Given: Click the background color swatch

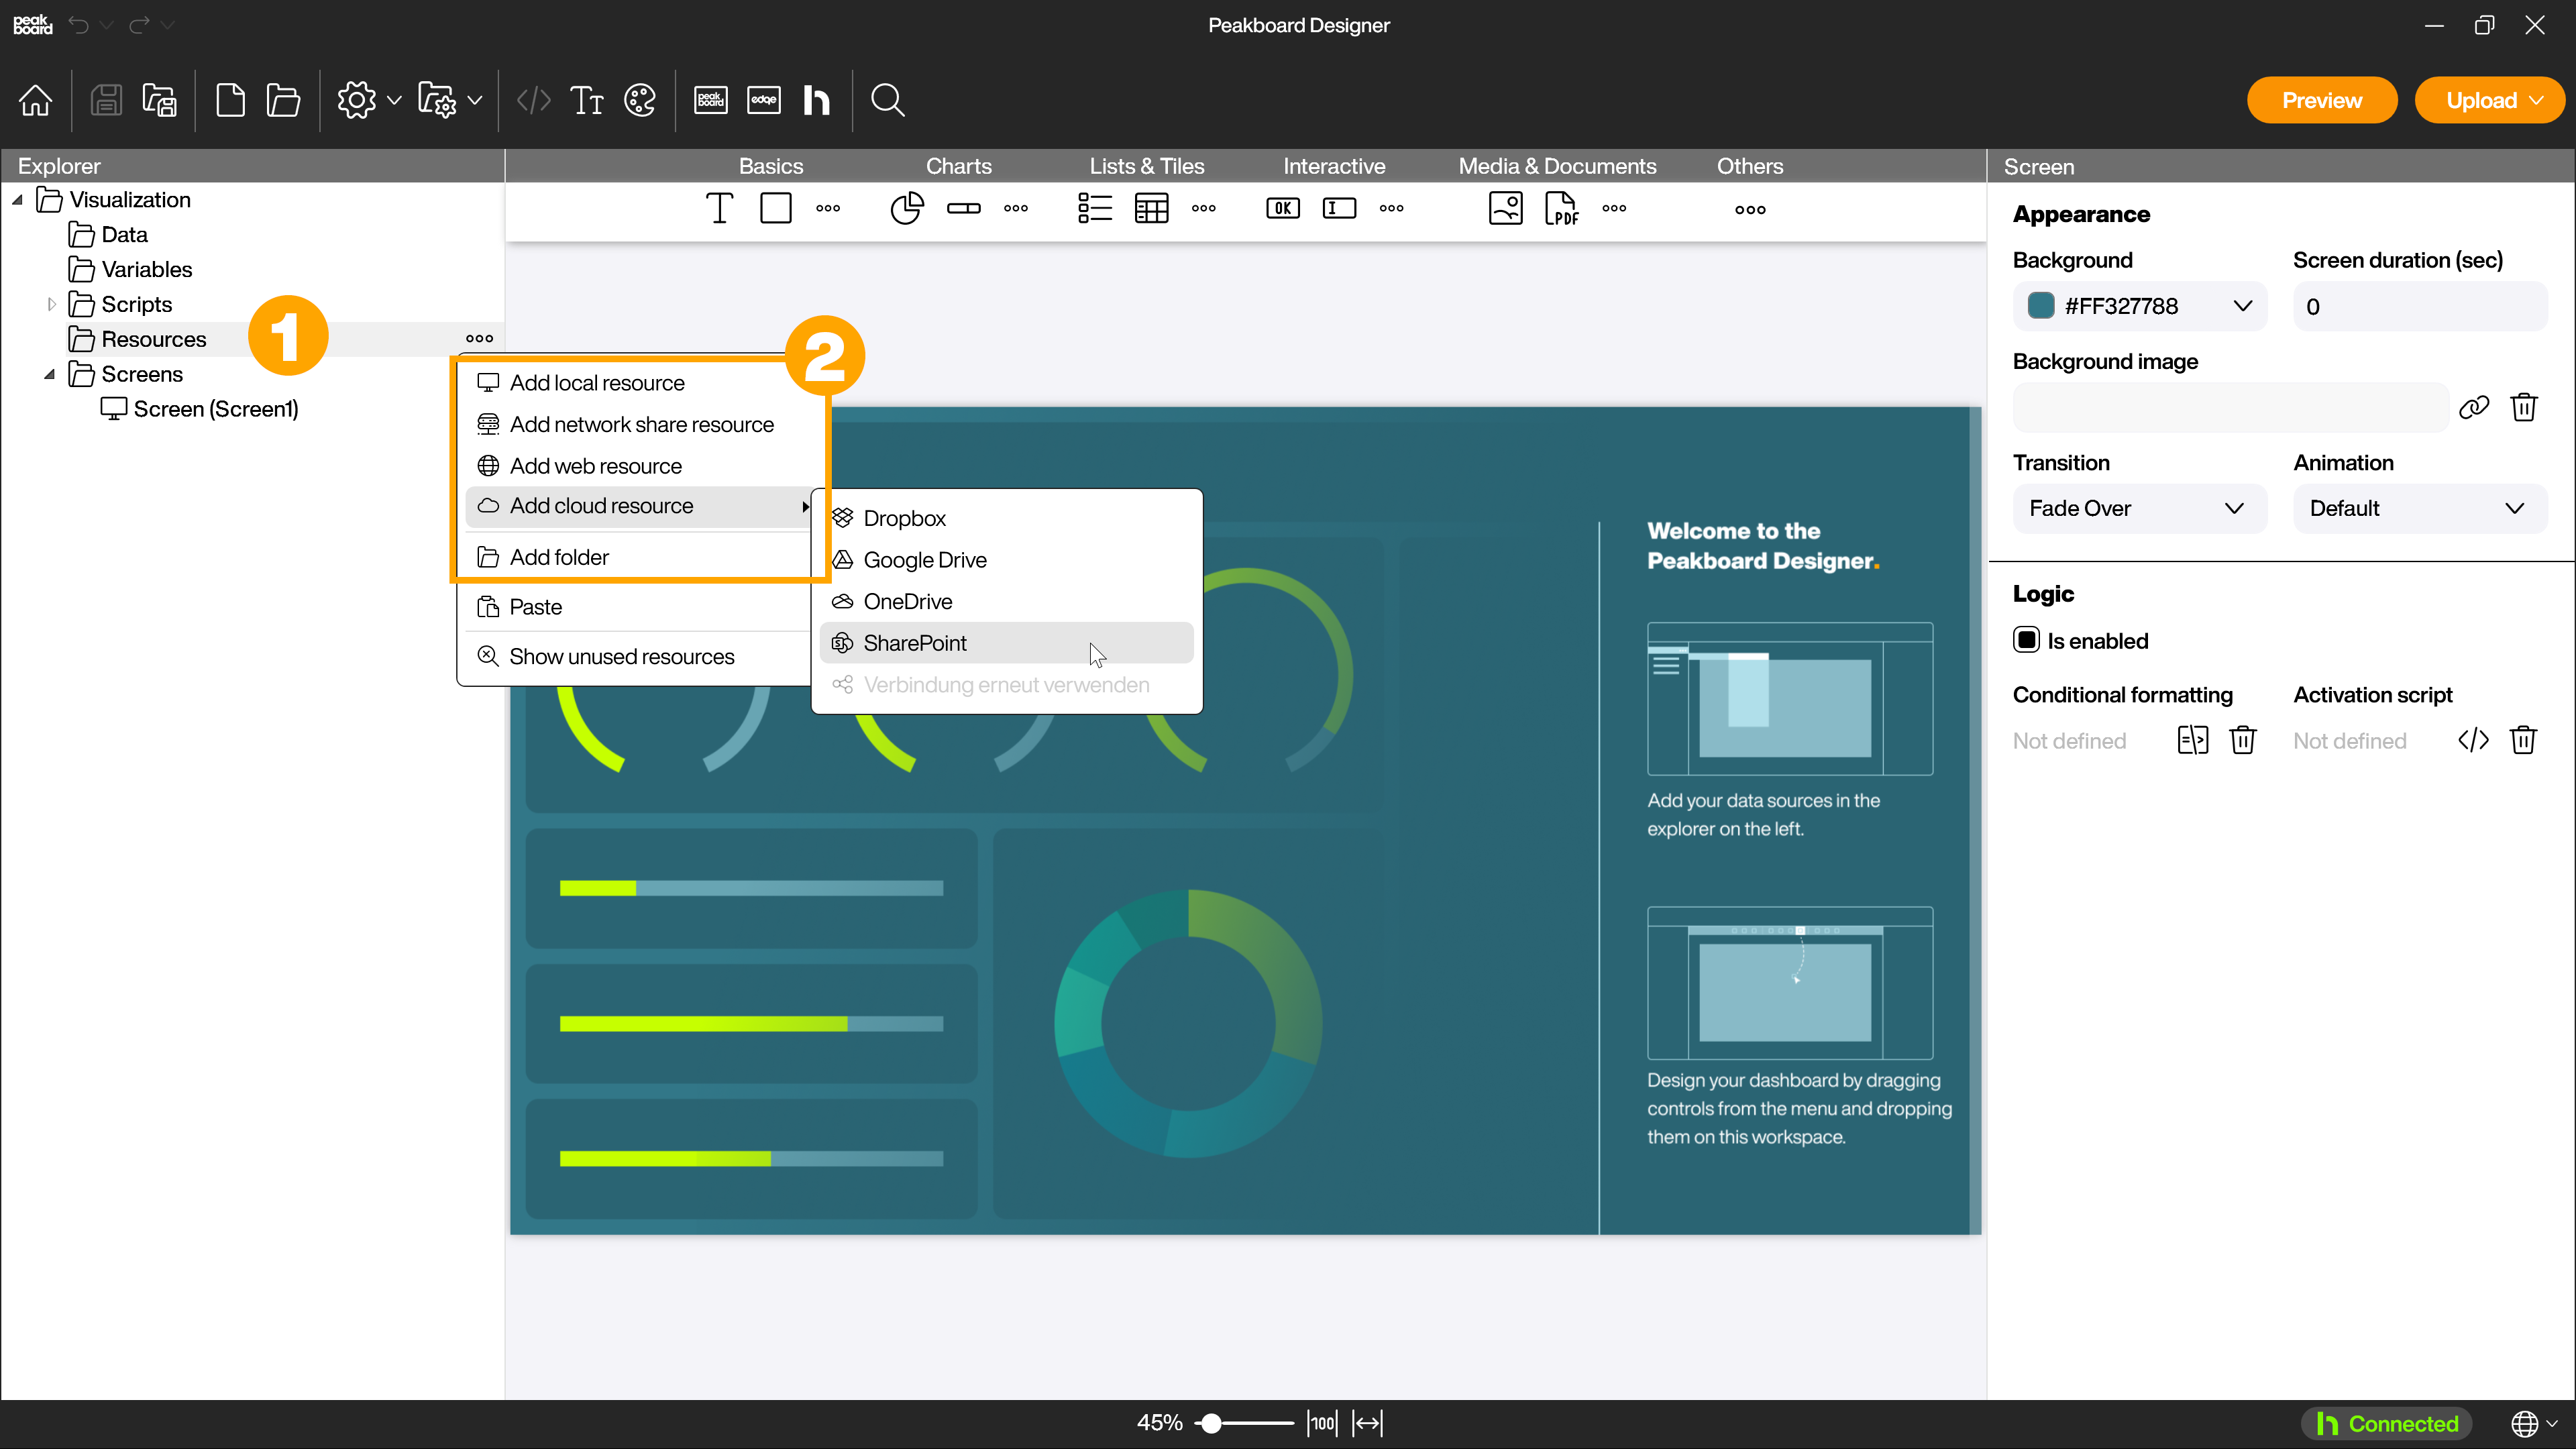Looking at the screenshot, I should (2041, 306).
